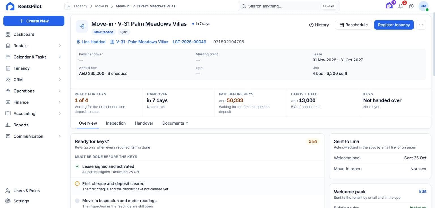The width and height of the screenshot is (435, 208).
Task: Toggle the Lease signed and activated checkmark
Action: click(x=77, y=166)
